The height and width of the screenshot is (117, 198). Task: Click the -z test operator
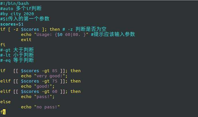pos(16,30)
